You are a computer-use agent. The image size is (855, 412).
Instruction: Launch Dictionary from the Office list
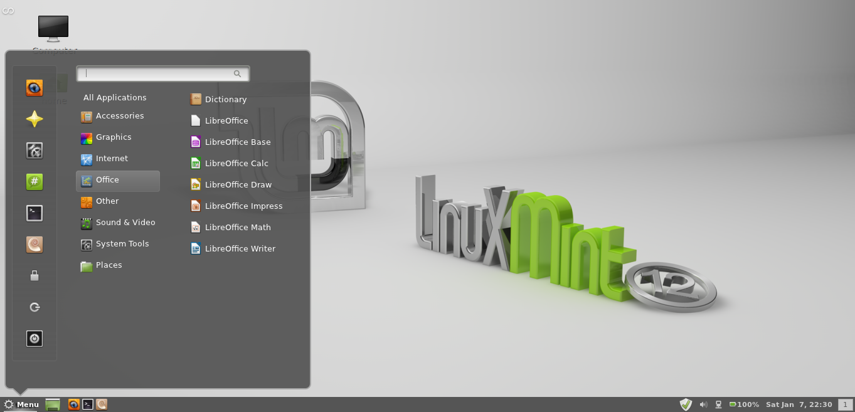coord(219,99)
